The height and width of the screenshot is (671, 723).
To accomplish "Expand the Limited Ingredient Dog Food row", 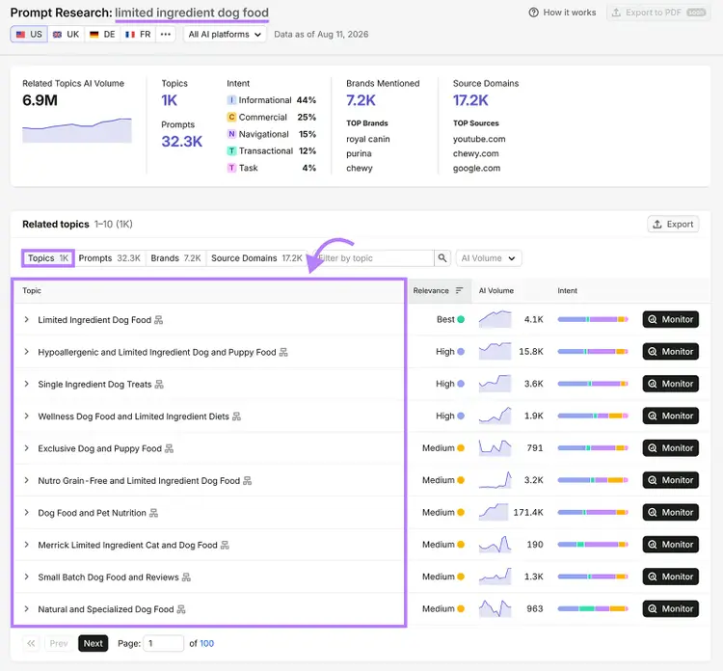I will point(26,319).
